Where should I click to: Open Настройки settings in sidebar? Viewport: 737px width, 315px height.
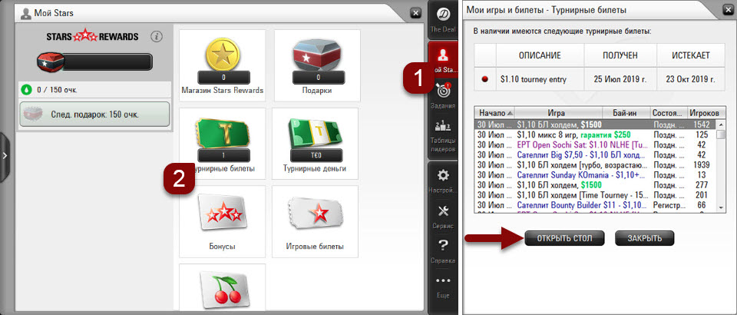click(x=443, y=181)
